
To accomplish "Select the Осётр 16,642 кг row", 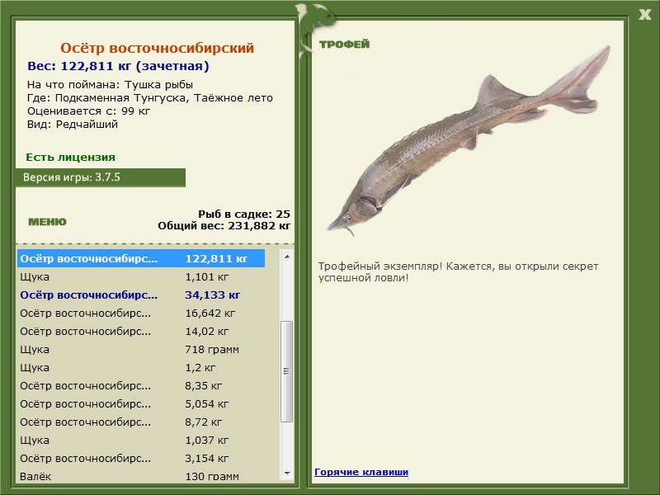I will pos(141,313).
